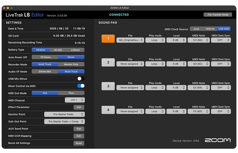Trigger sound pad 1 orange button
Viewport: 238px width, 153px height.
tap(108, 39)
